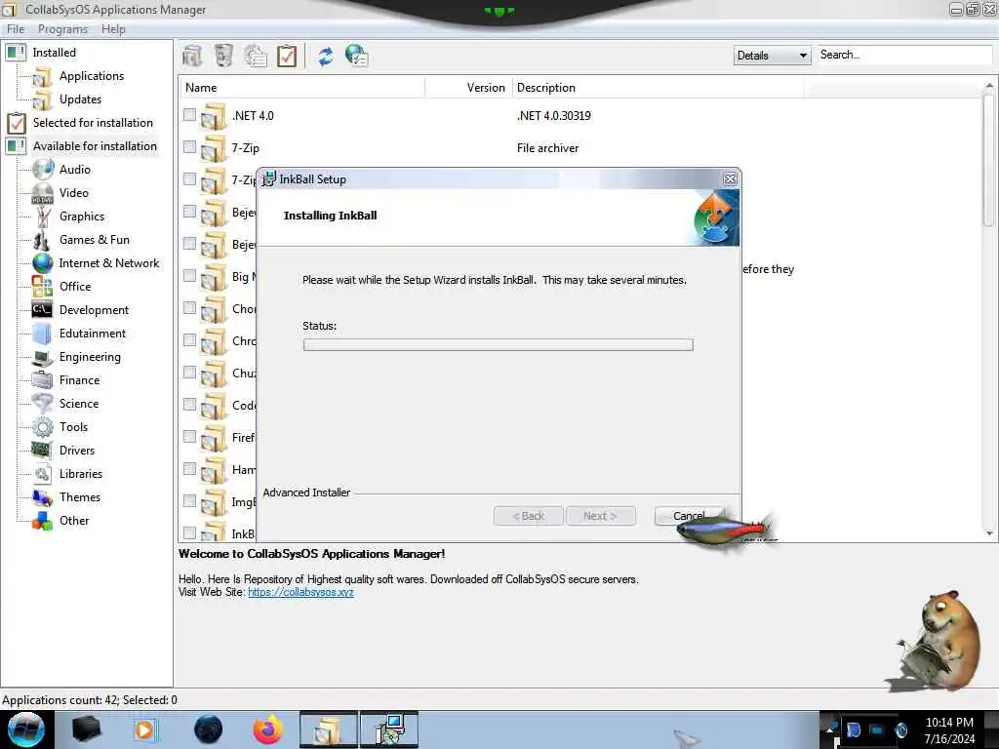Screen dimensions: 999x749
Task: Tick the checkbox on the Chu row
Action: click(189, 372)
